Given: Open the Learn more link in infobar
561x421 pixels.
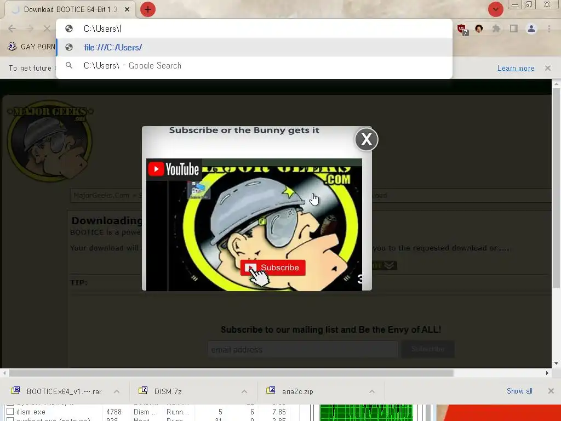Looking at the screenshot, I should point(516,68).
